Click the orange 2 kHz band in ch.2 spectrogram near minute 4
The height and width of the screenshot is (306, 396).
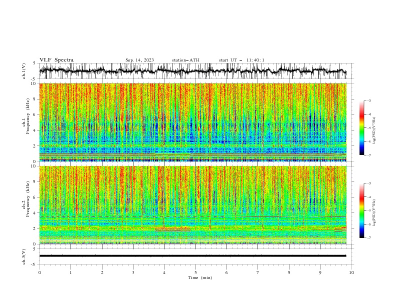click(172, 229)
